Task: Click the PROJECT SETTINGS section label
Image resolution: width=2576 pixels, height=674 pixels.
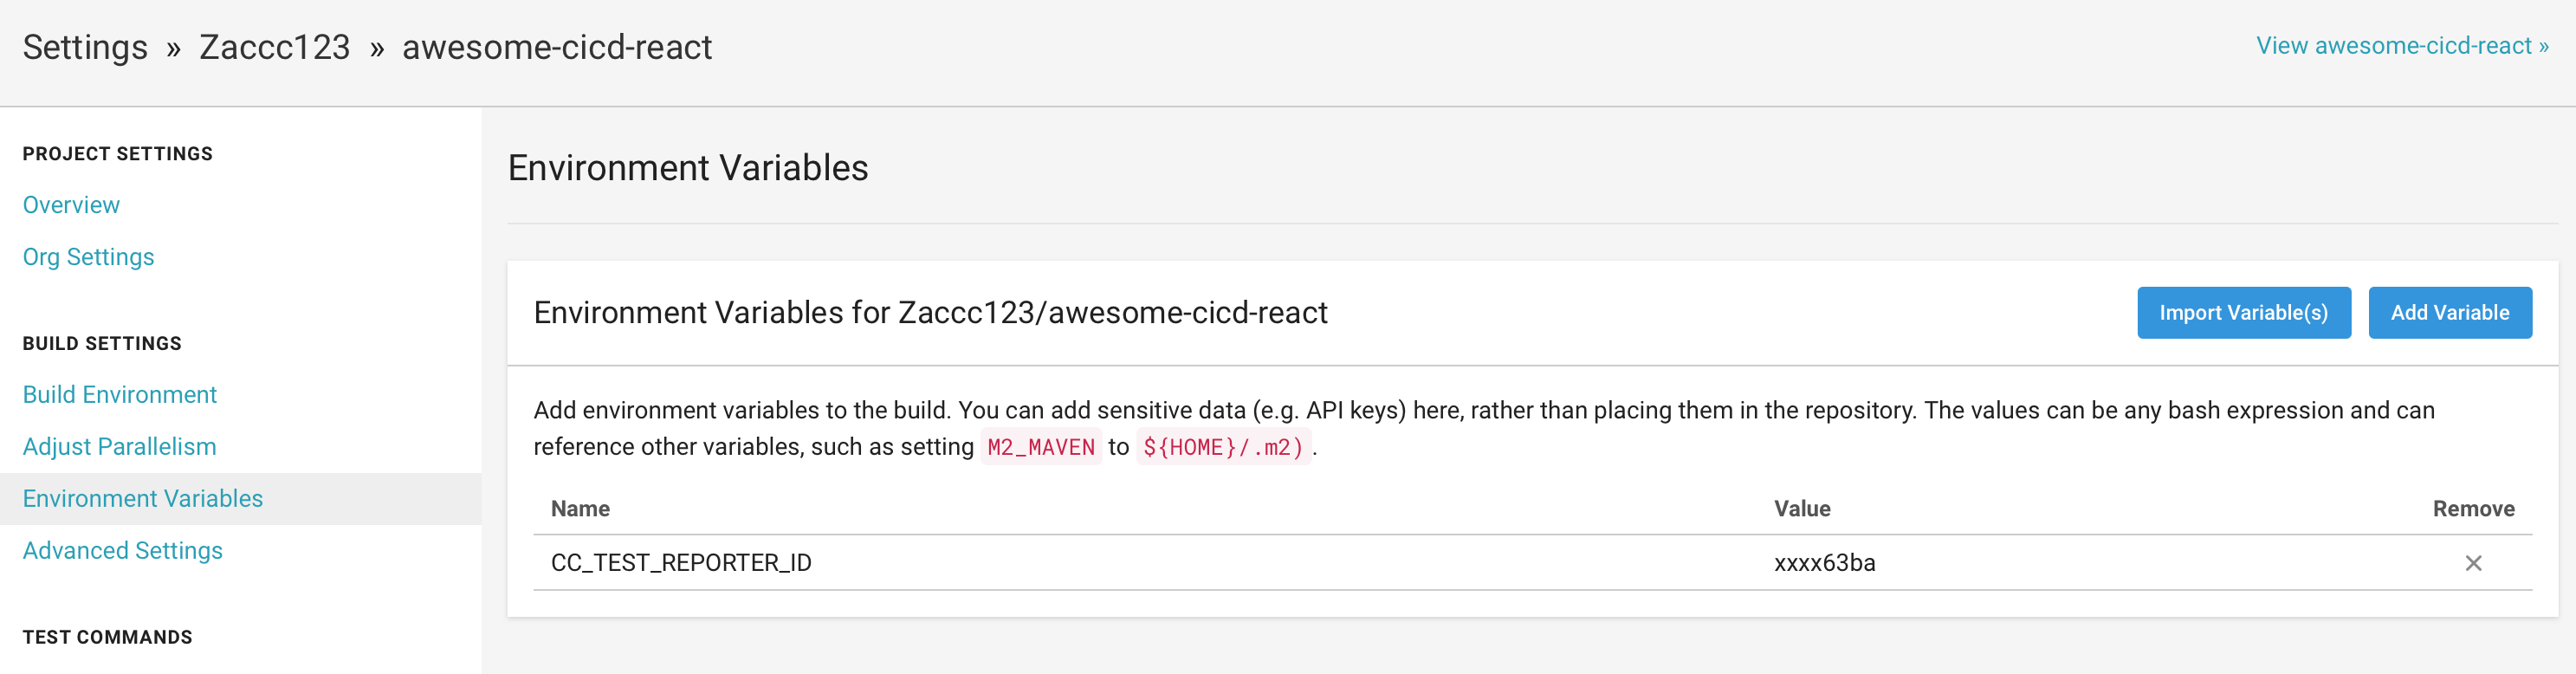Action: coord(117,153)
